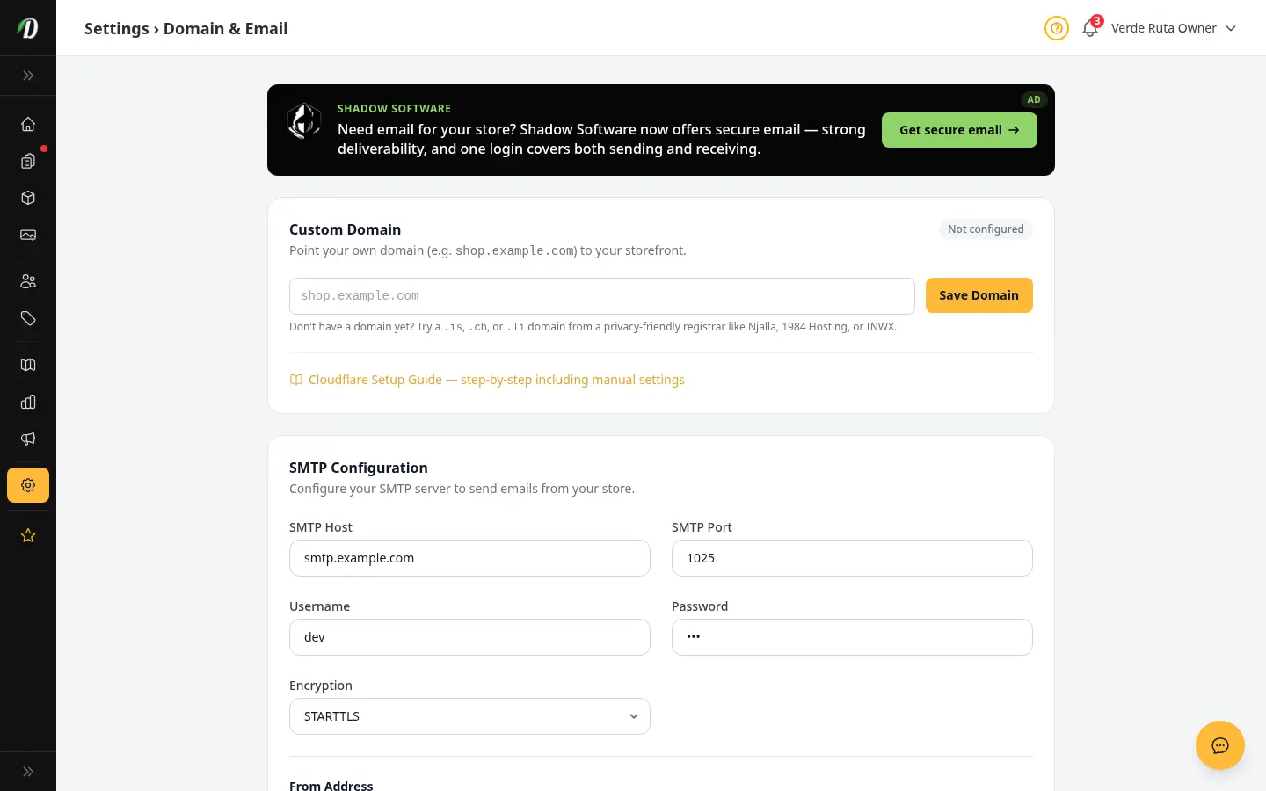1266x791 pixels.
Task: Open the chat support bubble button
Action: [1220, 745]
